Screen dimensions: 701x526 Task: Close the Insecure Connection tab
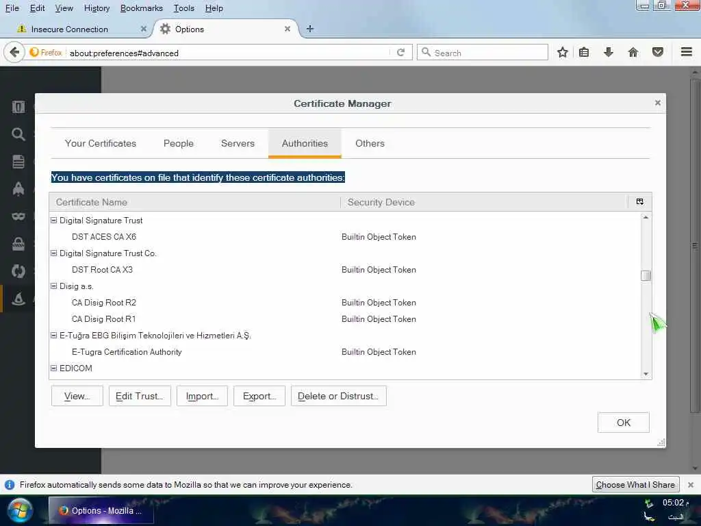pyautogui.click(x=144, y=29)
